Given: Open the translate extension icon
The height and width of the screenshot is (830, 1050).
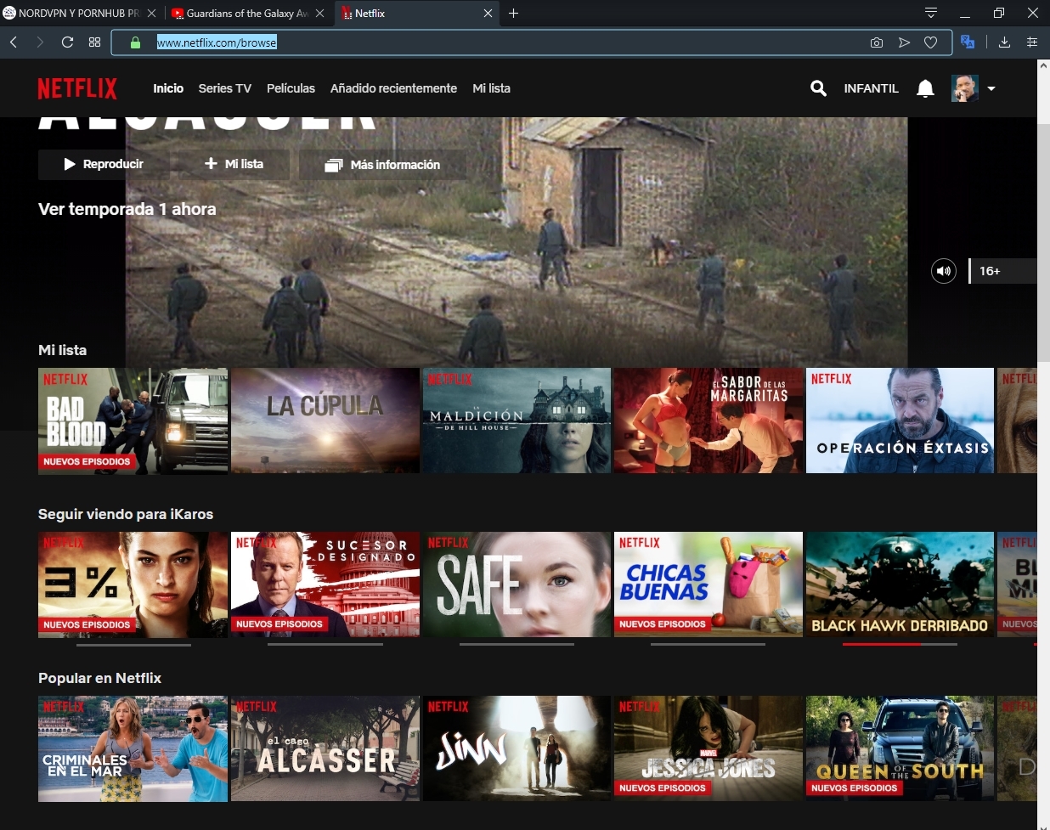Looking at the screenshot, I should tap(968, 42).
